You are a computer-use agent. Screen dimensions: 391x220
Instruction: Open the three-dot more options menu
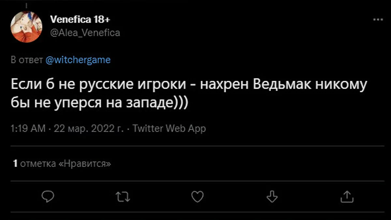378,20
